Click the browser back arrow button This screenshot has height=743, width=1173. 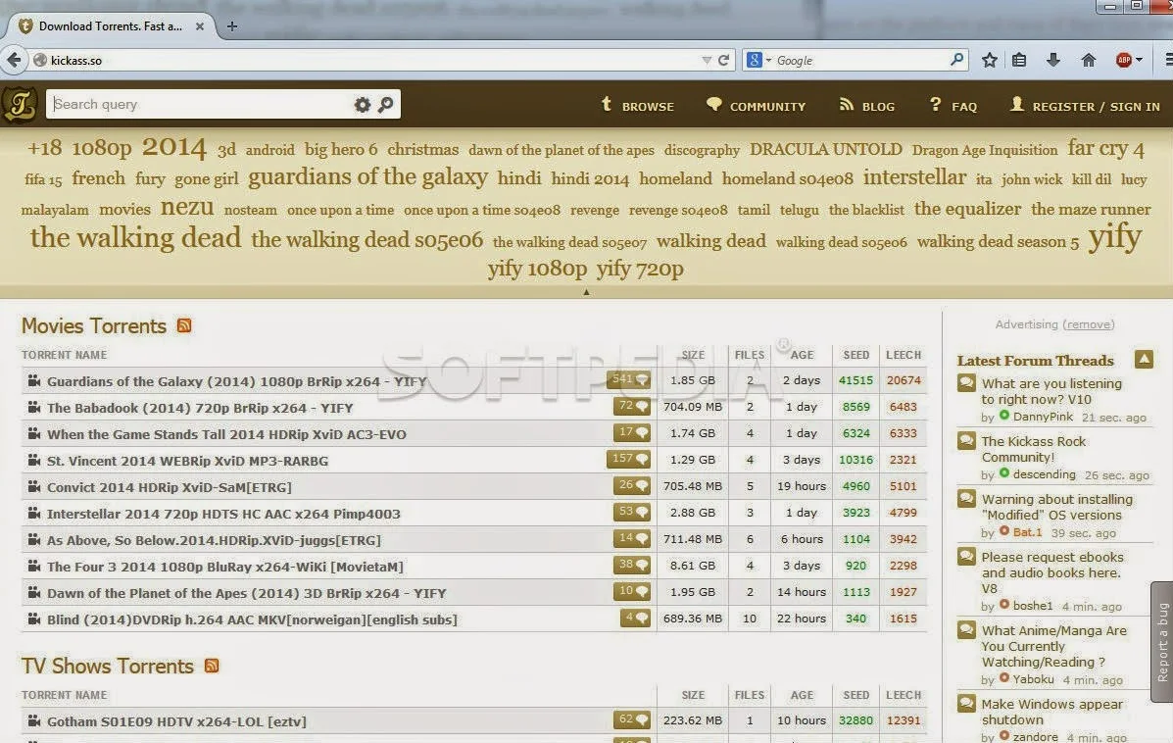(14, 60)
